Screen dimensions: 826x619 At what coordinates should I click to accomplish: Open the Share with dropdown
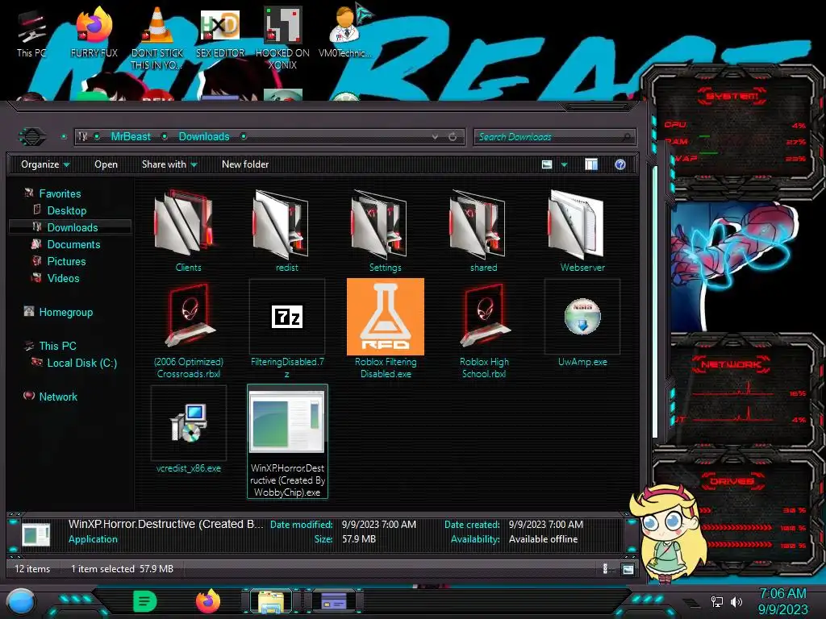[169, 164]
